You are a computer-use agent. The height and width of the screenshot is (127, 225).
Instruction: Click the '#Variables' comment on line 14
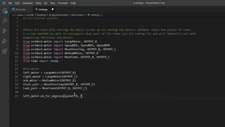(x=31, y=69)
